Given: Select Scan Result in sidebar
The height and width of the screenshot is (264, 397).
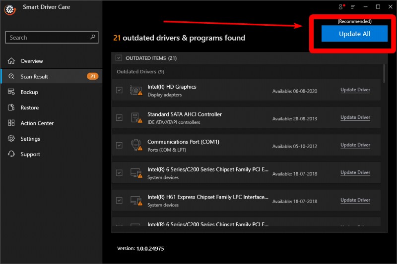Looking at the screenshot, I should point(52,76).
